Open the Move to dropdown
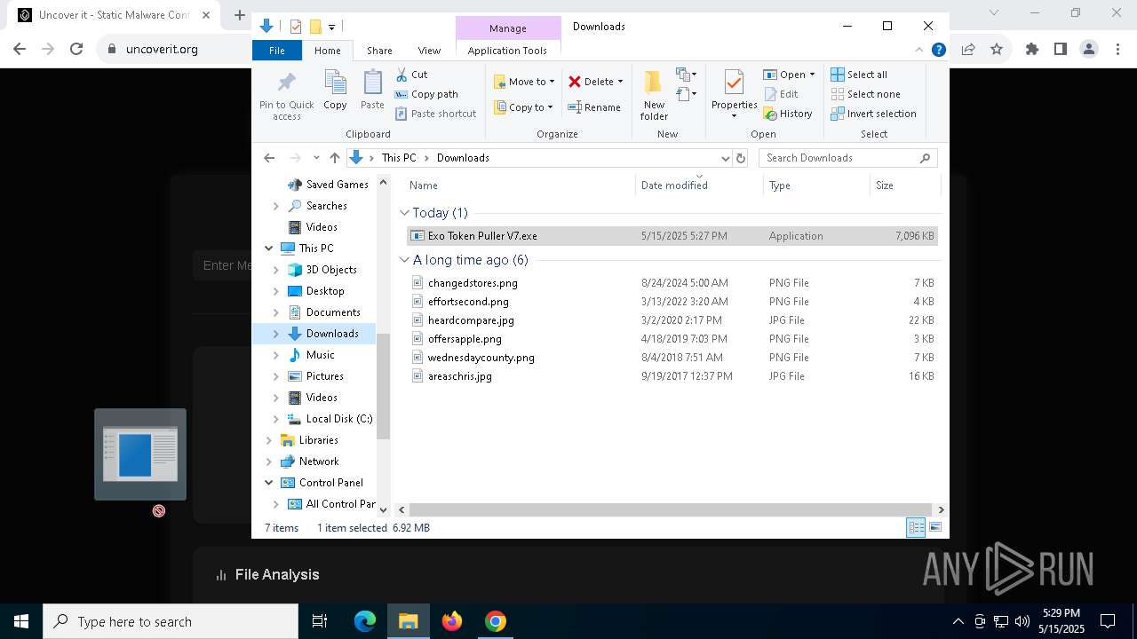The width and height of the screenshot is (1137, 639). 524,82
